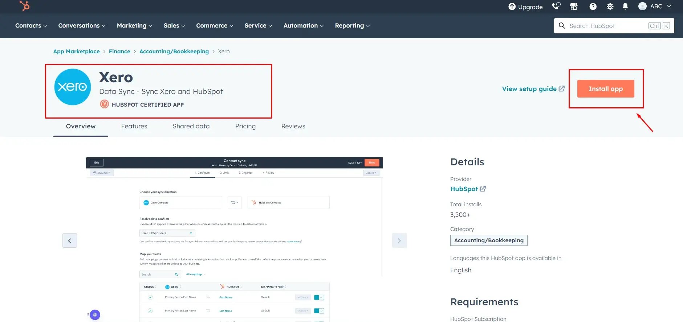Click the Contact sync screenshot preview
Screen dimensions: 683x322
[235, 239]
